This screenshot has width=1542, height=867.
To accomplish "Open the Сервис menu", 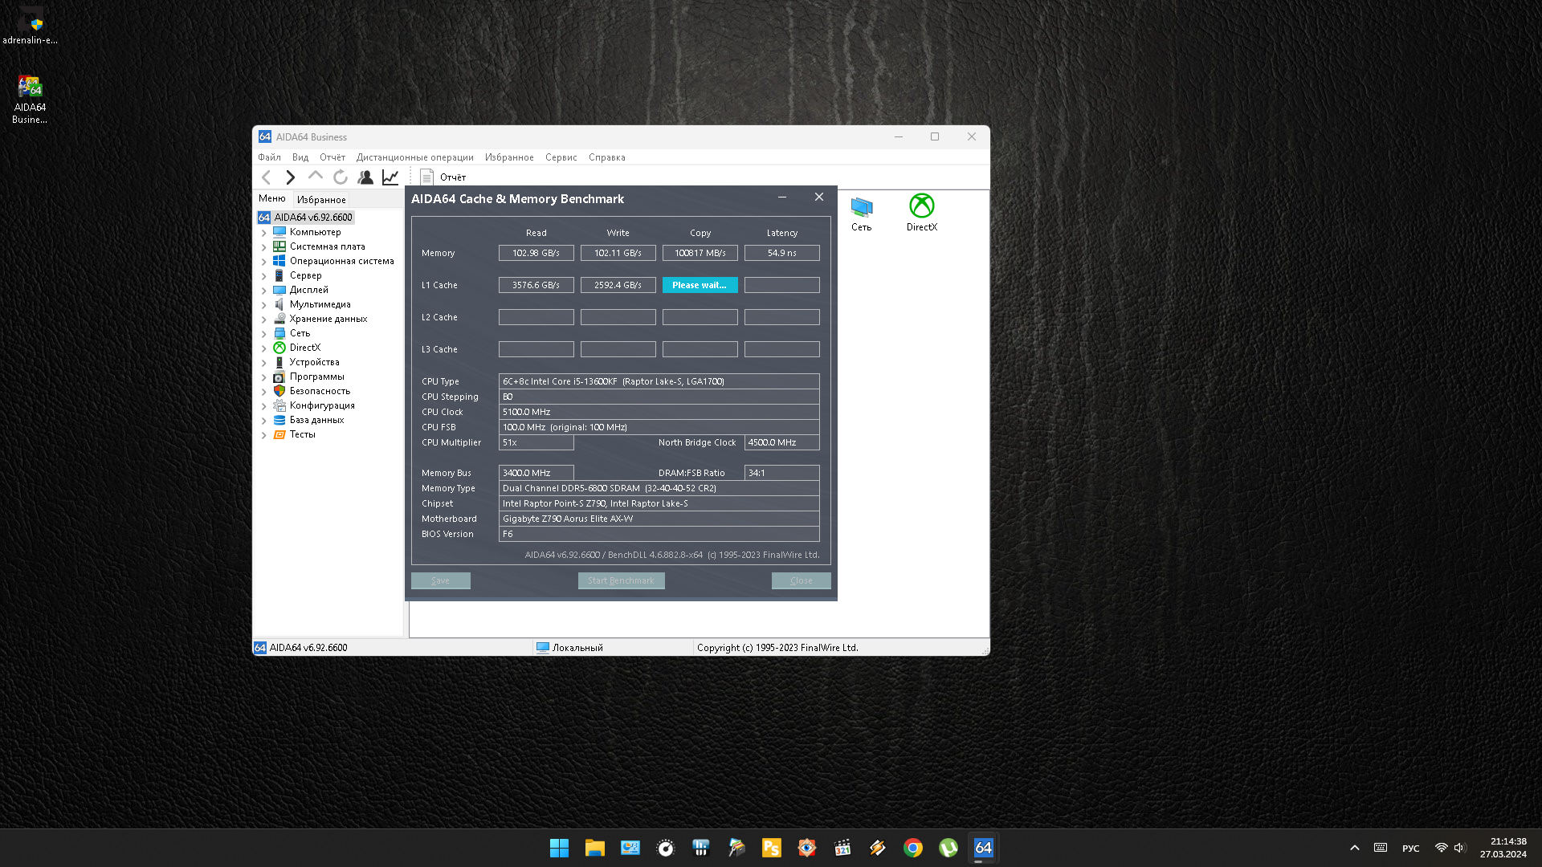I will tap(561, 157).
